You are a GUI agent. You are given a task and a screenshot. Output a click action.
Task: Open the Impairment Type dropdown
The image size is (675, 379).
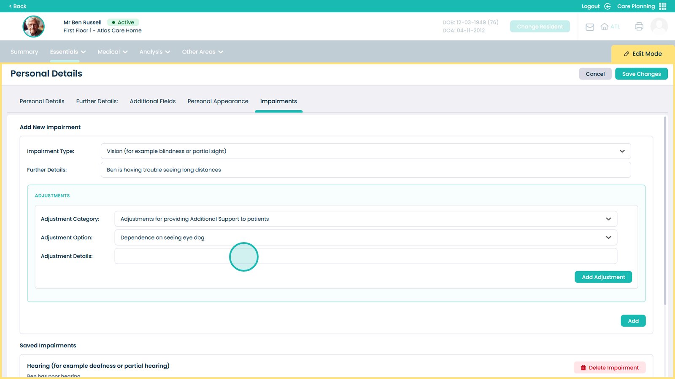coord(621,151)
